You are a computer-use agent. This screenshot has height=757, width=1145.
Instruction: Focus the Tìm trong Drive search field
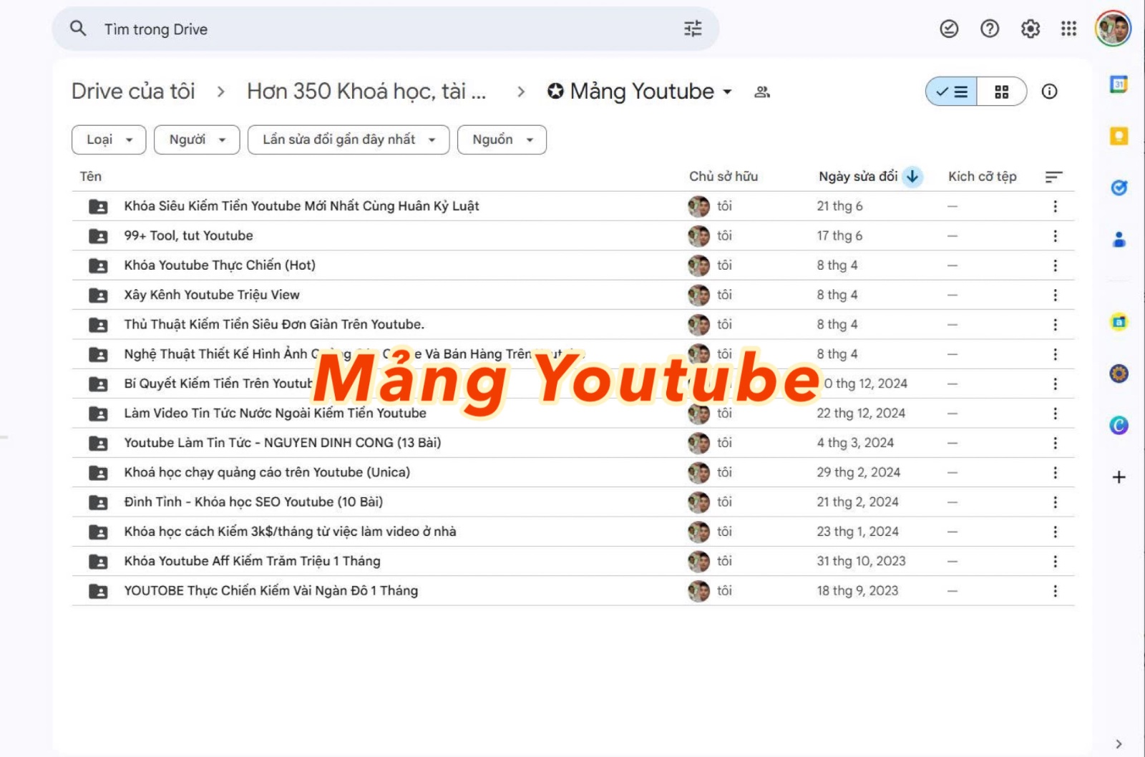[386, 29]
